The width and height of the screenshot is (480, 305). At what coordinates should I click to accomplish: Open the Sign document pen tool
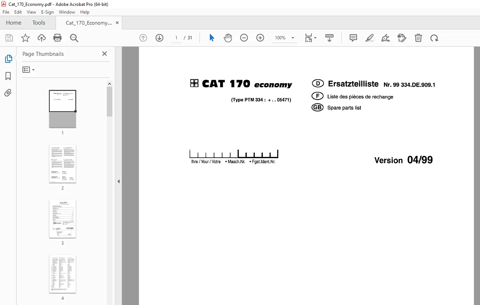click(x=385, y=38)
